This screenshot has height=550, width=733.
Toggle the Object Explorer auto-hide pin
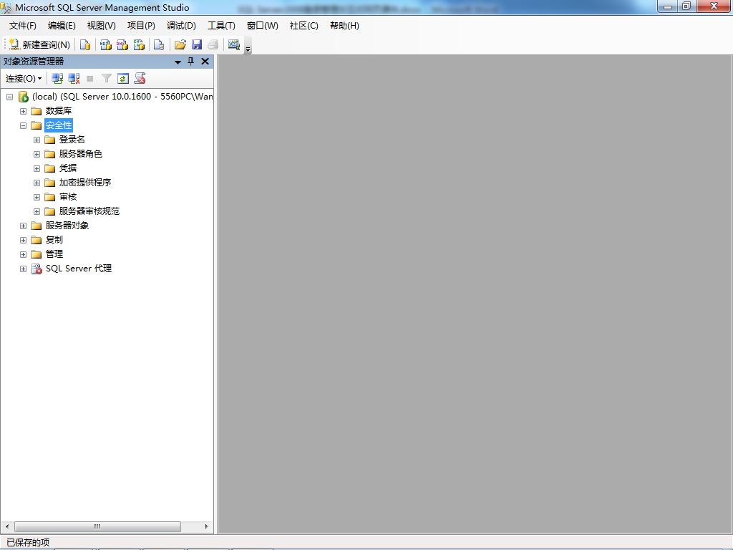[x=190, y=62]
